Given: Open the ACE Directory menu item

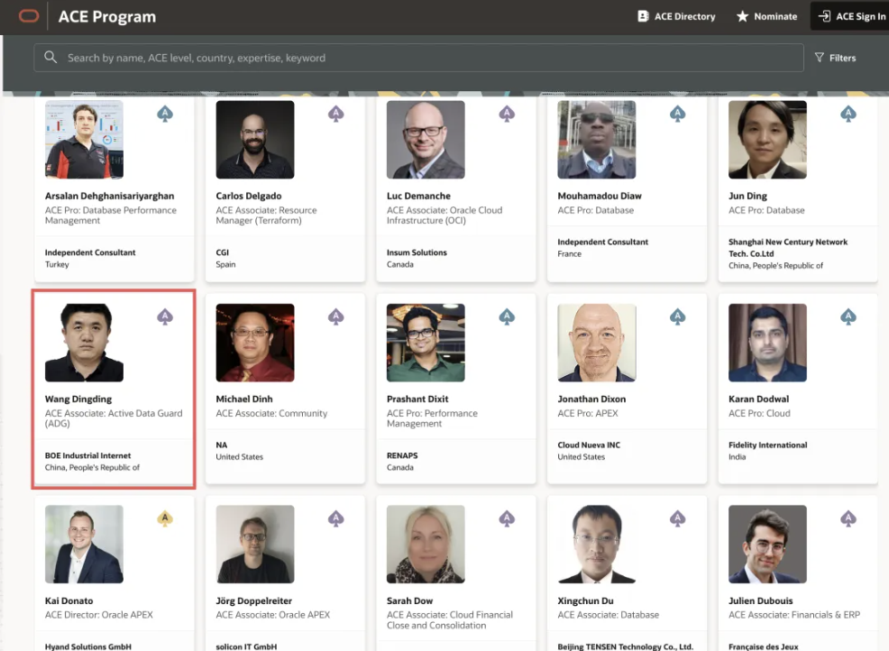Looking at the screenshot, I should [676, 16].
